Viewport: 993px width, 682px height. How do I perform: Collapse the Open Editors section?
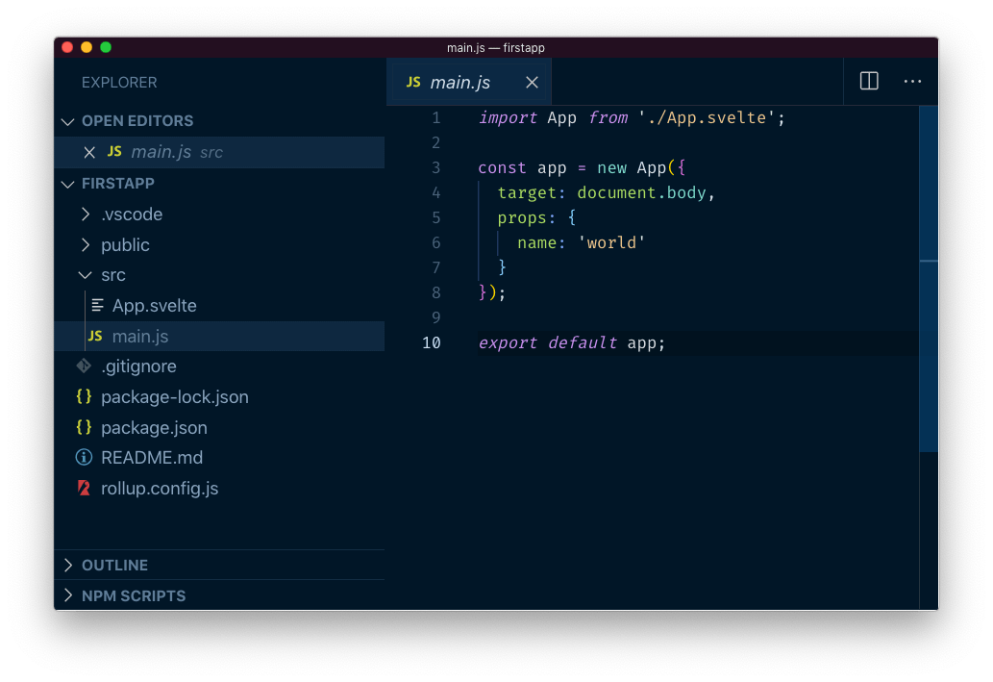click(68, 121)
